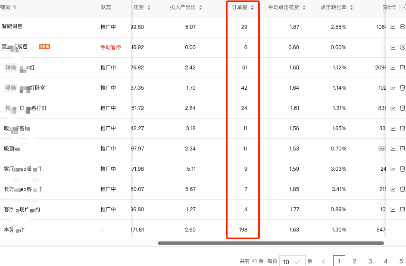The height and width of the screenshot is (266, 406).
Task: Delete the keyword with 1.27 ROI
Action: click(402, 210)
